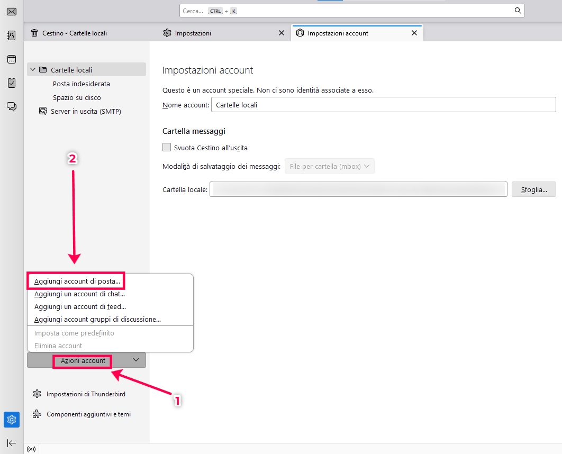Open Componenti aggiuntivi e temi link

(x=88, y=414)
